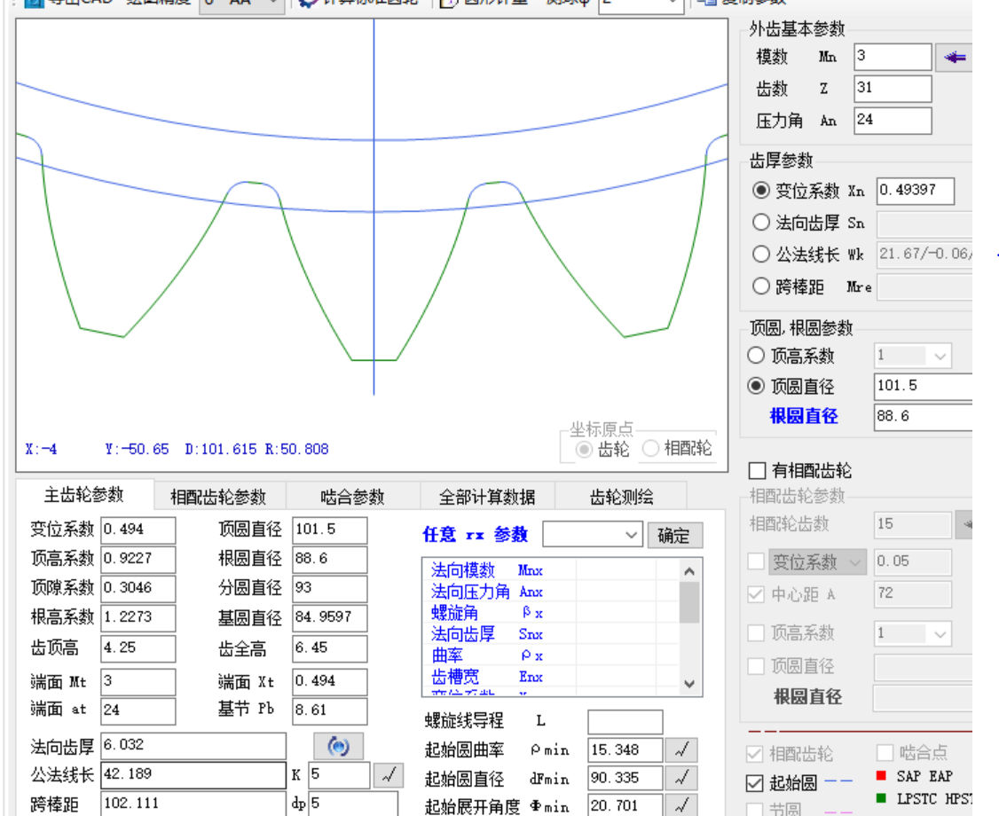Select 公法线长 Wk radio button
Viewport: 999px width, 816px height.
[760, 255]
